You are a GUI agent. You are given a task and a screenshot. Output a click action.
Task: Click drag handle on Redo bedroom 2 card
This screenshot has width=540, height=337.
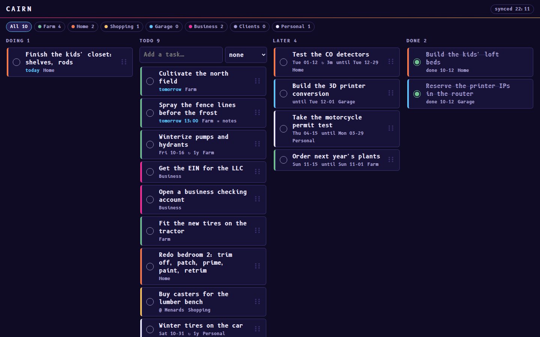257,266
